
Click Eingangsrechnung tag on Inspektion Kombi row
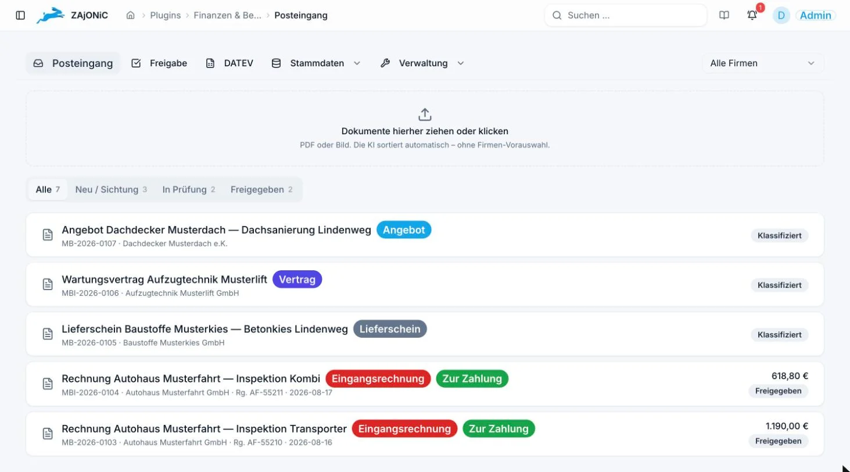[x=378, y=379]
